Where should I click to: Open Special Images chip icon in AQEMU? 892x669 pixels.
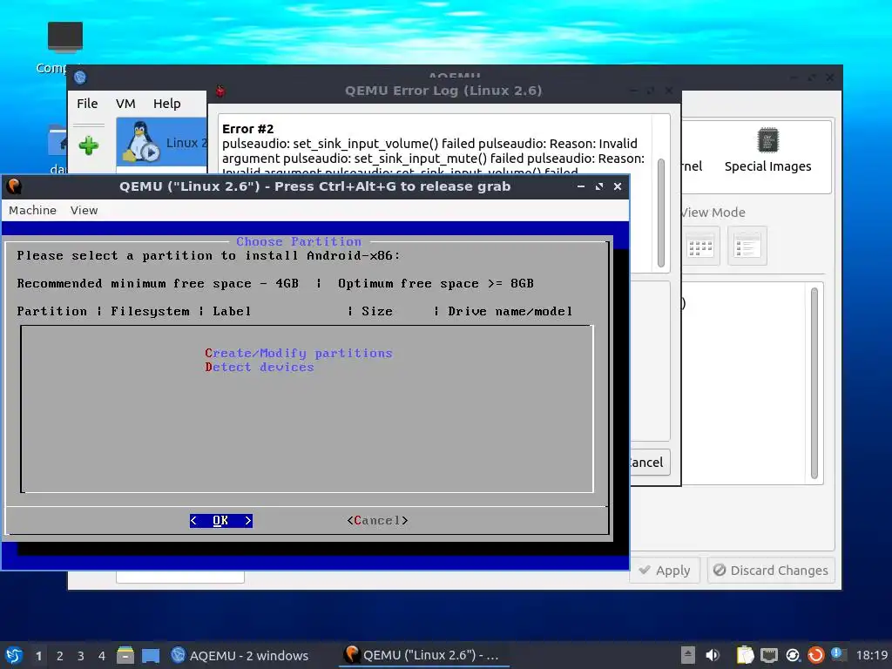(767, 140)
